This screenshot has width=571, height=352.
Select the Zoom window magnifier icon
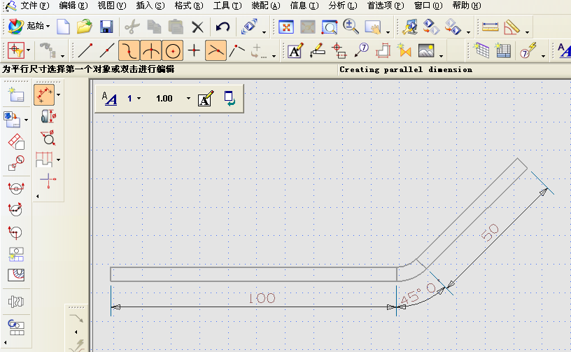tap(329, 27)
